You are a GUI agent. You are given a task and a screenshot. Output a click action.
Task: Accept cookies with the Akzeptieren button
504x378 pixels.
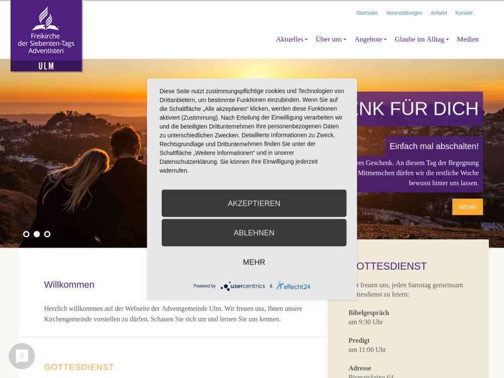coord(254,203)
